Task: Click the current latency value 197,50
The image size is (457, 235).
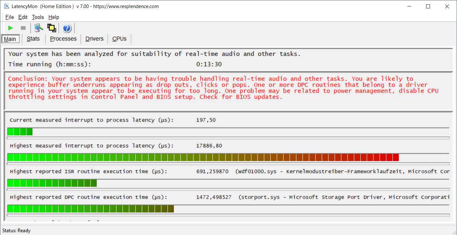Action: [x=206, y=120]
